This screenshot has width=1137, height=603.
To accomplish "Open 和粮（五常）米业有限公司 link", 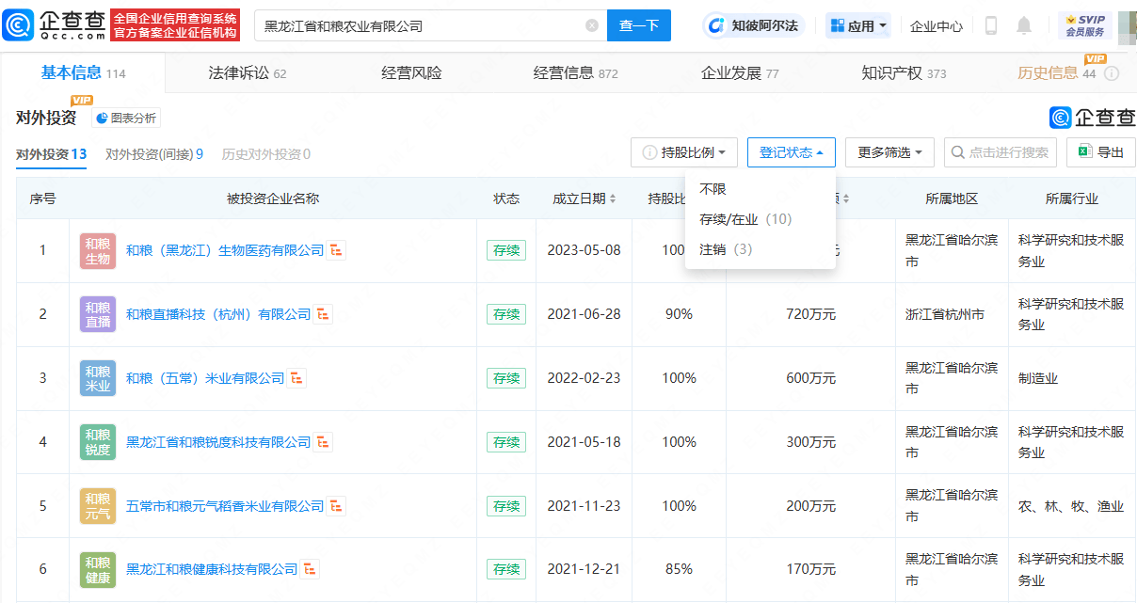I will [205, 378].
